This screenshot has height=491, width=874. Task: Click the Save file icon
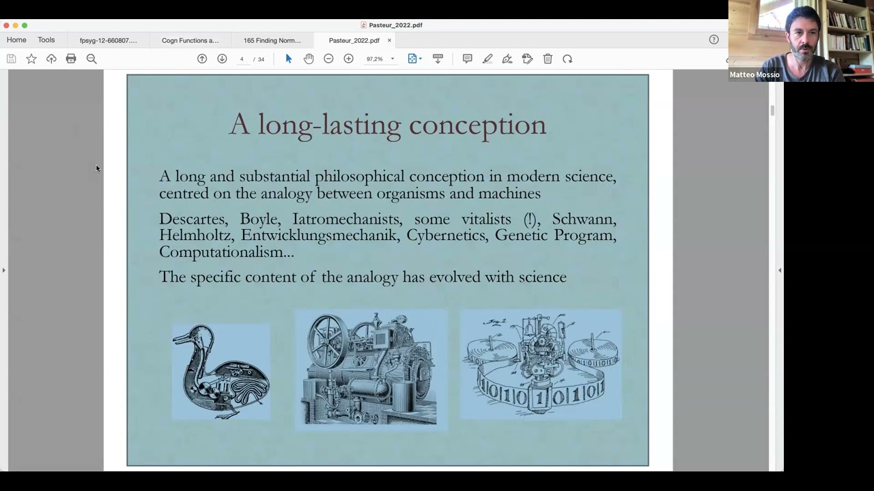click(11, 59)
